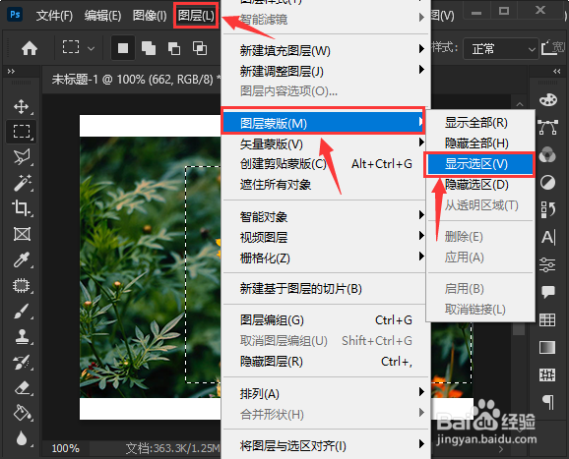The image size is (569, 459).
Task: Select the Blur tool
Action: pyautogui.click(x=22, y=438)
